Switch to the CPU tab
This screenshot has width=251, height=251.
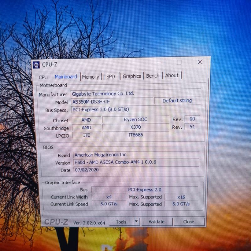pyautogui.click(x=43, y=77)
